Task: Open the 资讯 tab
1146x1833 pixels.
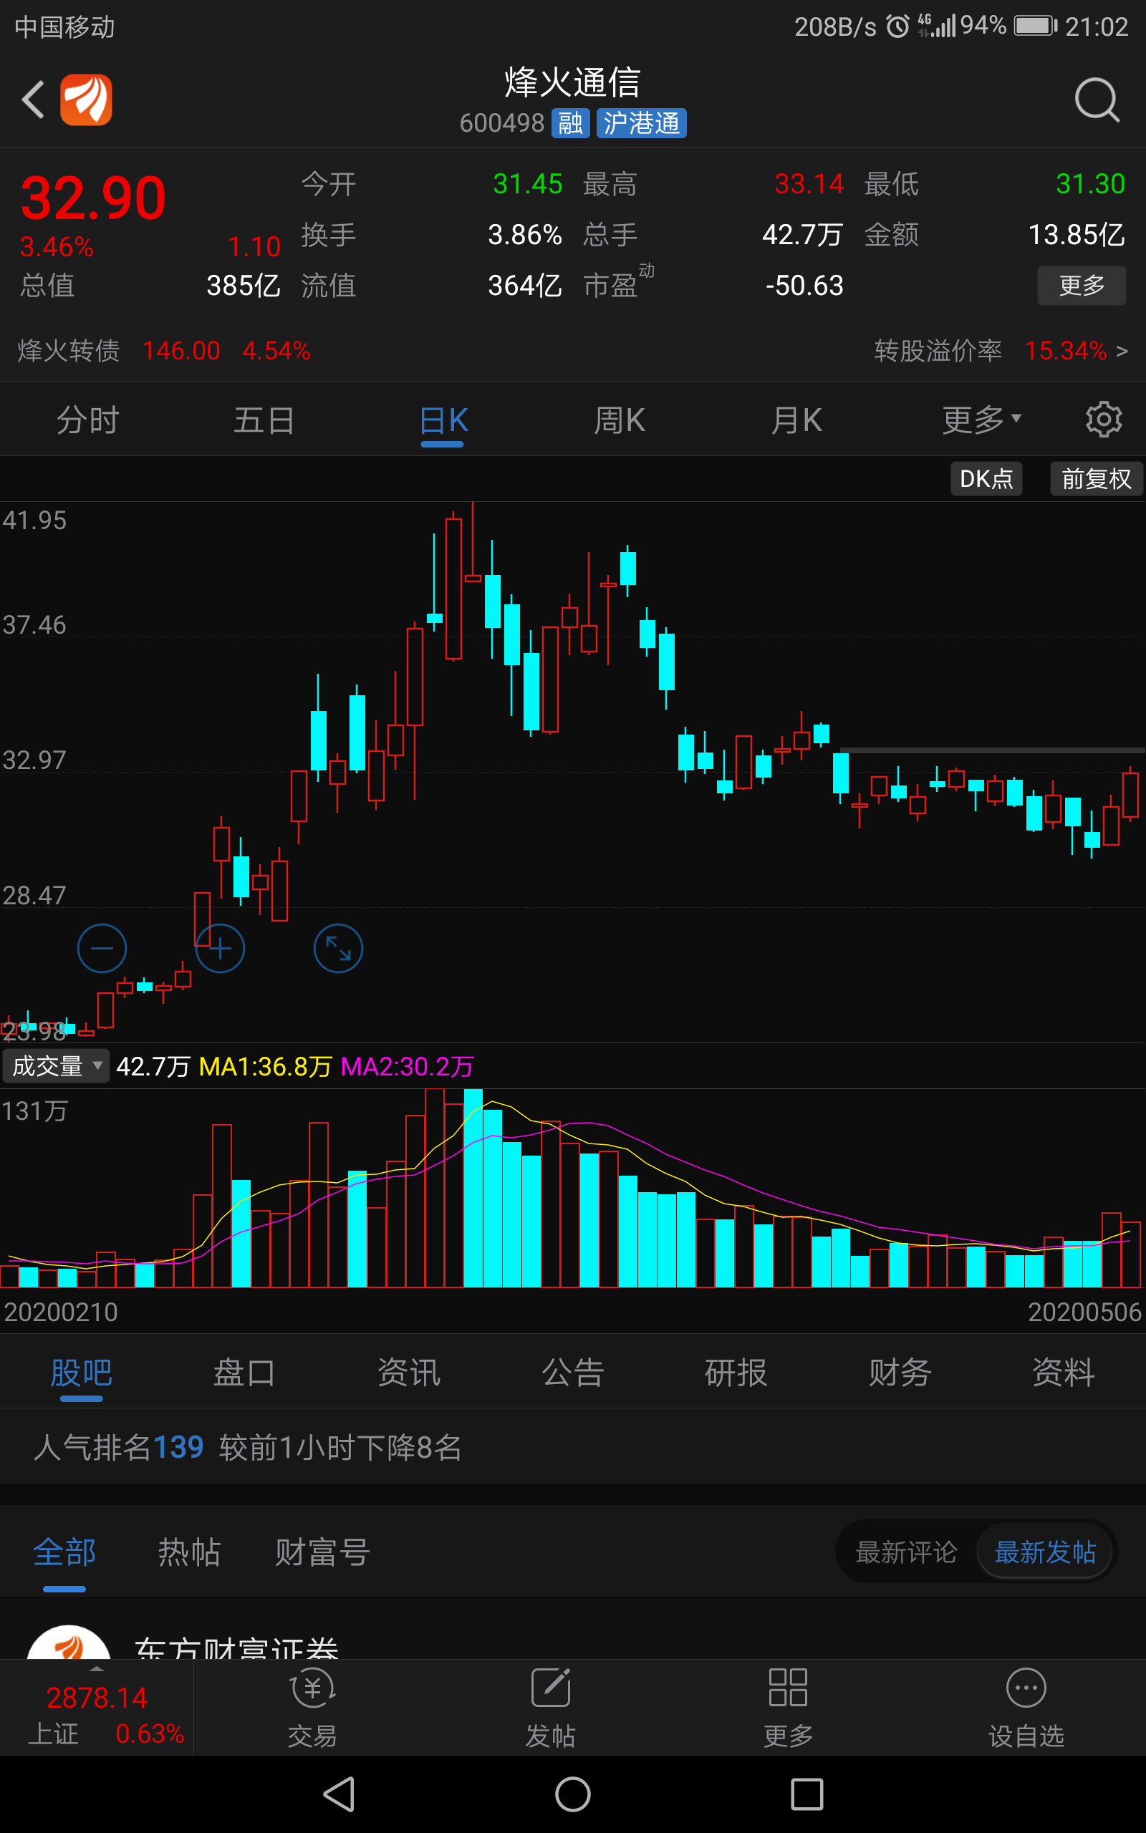Action: click(x=408, y=1373)
